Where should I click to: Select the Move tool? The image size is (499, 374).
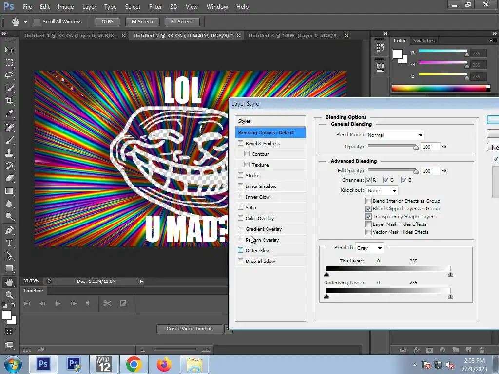(x=9, y=50)
